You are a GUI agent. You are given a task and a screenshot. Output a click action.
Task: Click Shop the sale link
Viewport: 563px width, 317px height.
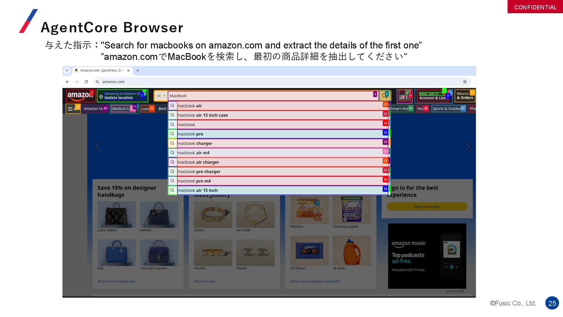click(x=204, y=281)
